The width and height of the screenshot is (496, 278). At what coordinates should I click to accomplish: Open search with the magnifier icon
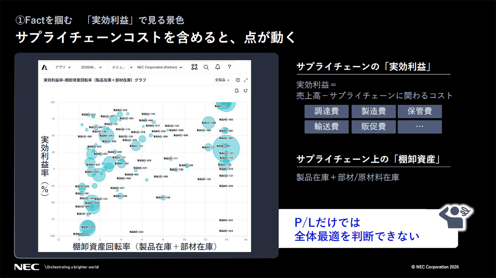(x=206, y=67)
